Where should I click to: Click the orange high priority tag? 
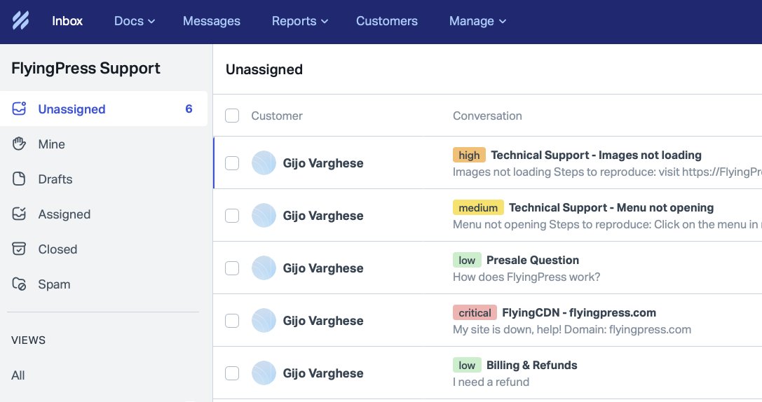click(x=469, y=155)
